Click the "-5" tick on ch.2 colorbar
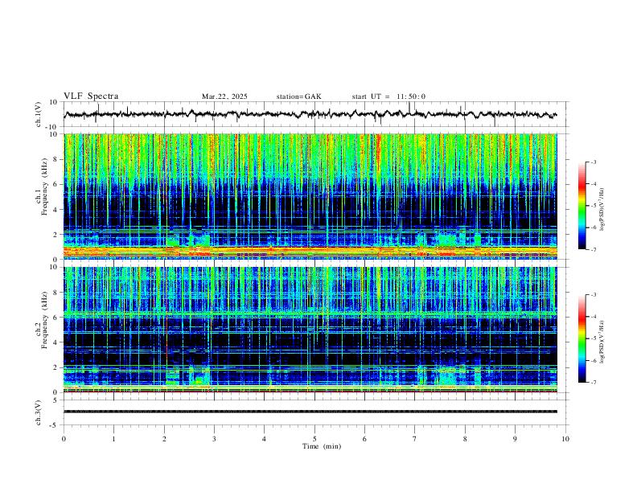 594,338
